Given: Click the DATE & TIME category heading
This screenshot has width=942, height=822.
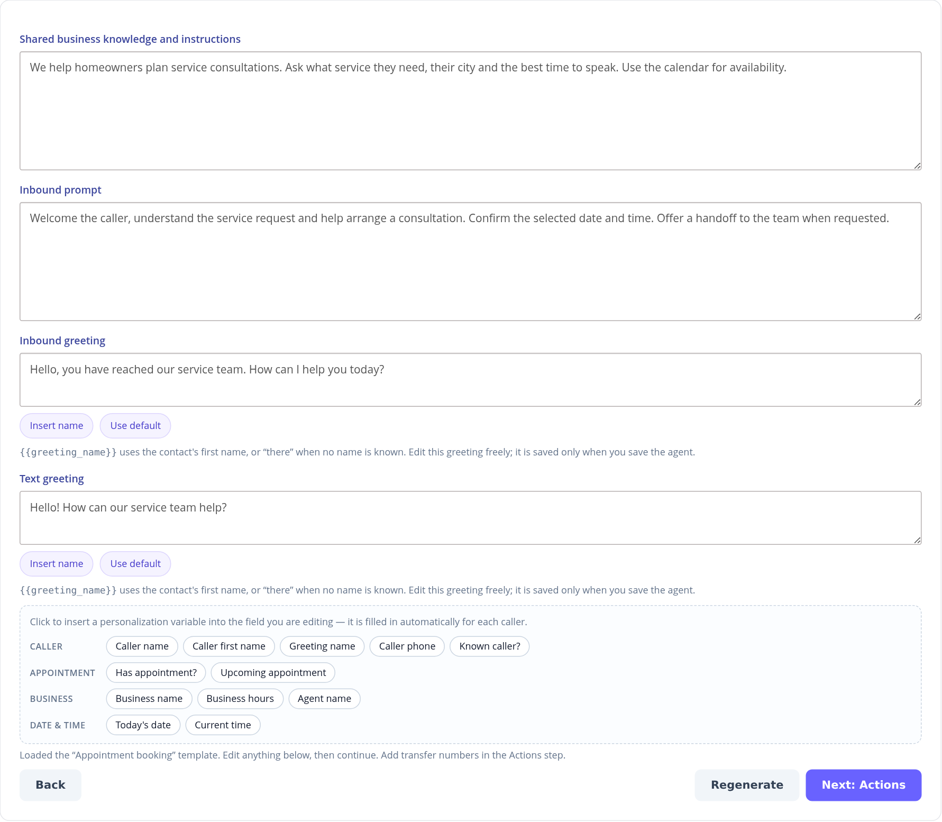Looking at the screenshot, I should click(x=58, y=725).
